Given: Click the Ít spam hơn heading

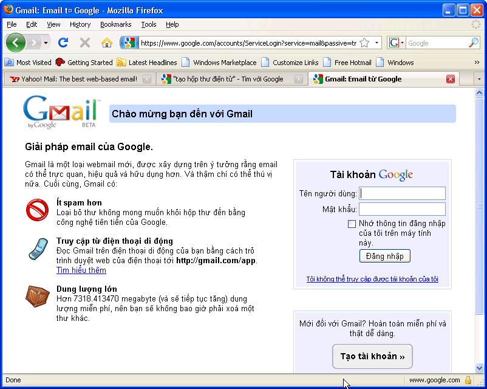Looking at the screenshot, I should coord(79,203).
